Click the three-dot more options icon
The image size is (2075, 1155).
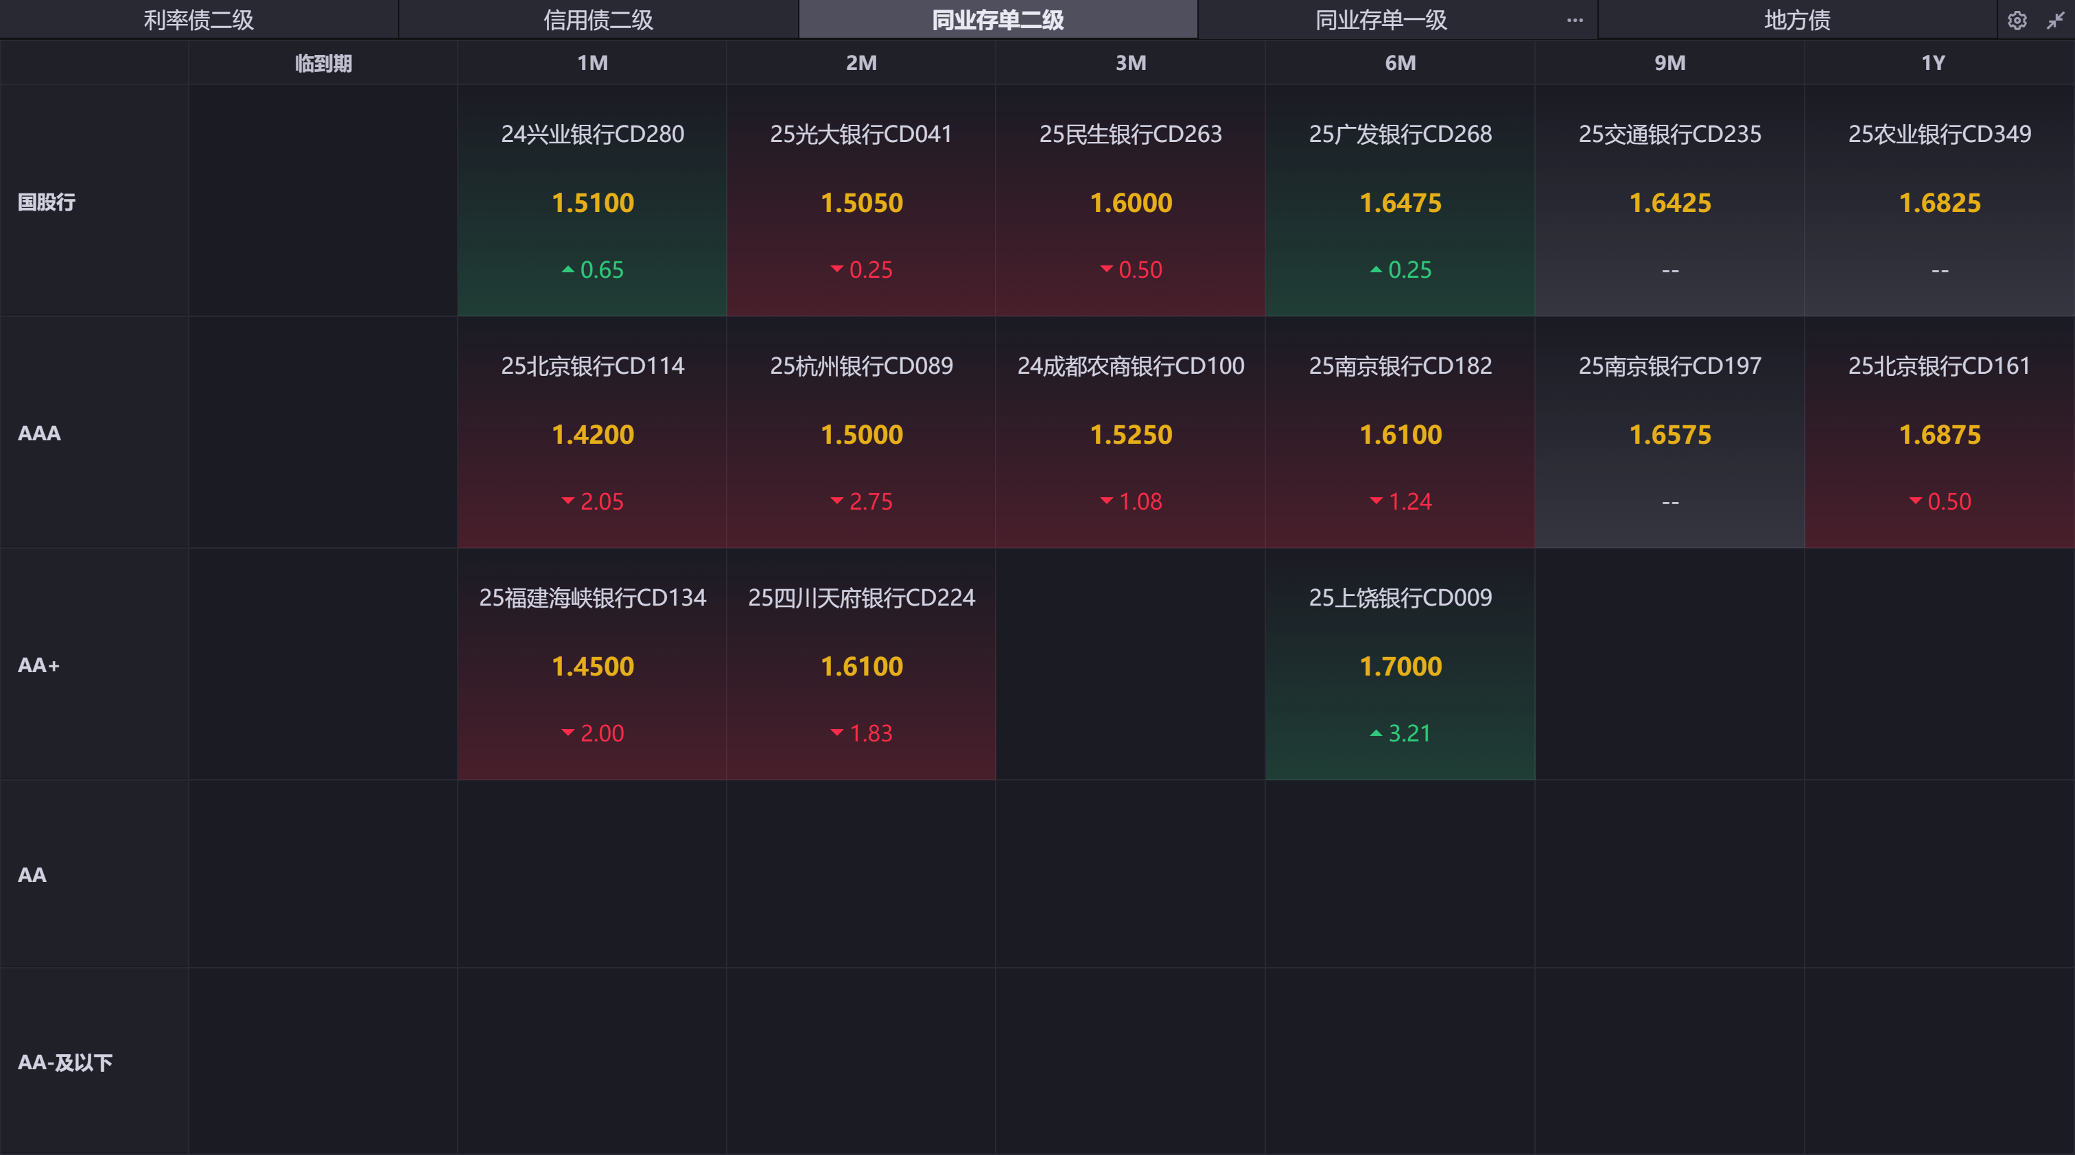click(x=1574, y=20)
